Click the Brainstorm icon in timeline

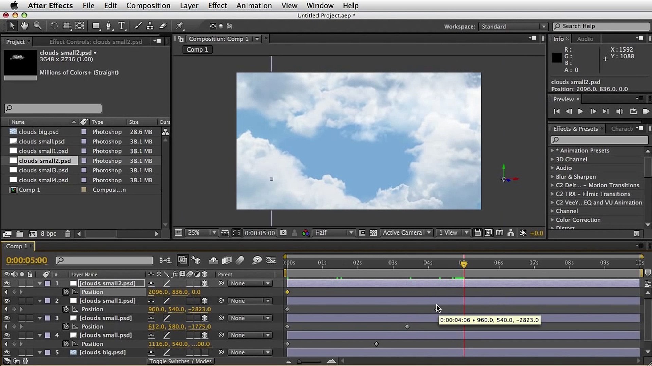257,260
